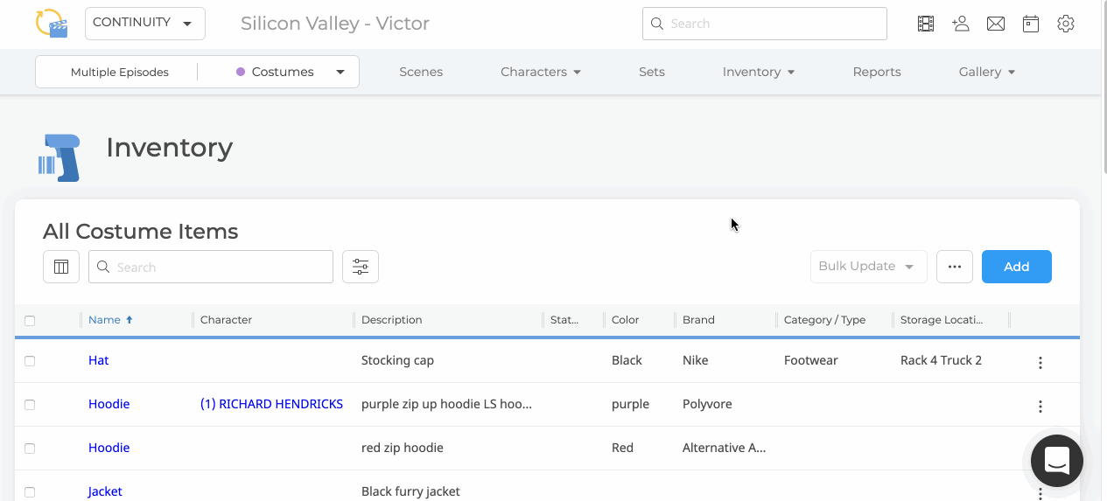1107x501 pixels.
Task: Open the film strip icon in the header
Action: tap(926, 24)
